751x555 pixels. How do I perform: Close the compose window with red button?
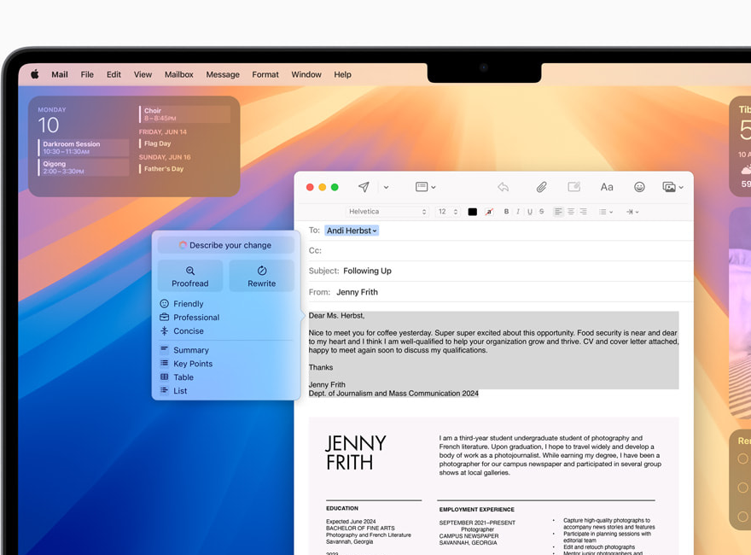(x=310, y=187)
